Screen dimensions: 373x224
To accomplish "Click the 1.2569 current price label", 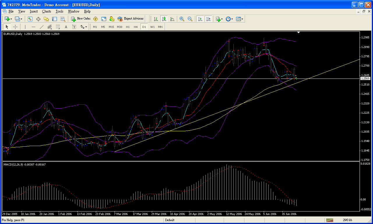I will (365, 79).
